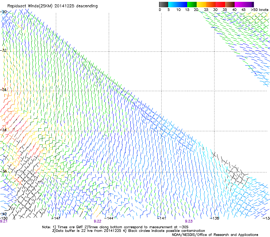Click the legend label '>50 knots'

click(259, 10)
